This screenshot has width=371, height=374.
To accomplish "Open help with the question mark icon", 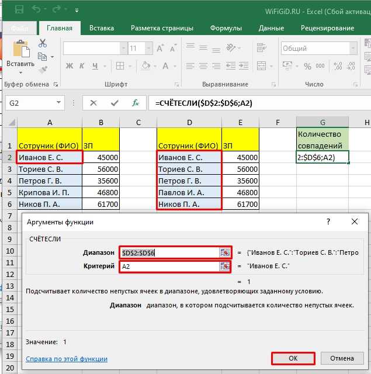I will pyautogui.click(x=328, y=221).
